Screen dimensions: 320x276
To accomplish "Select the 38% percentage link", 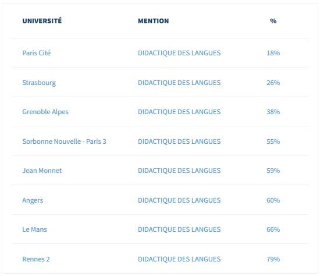I will [273, 112].
